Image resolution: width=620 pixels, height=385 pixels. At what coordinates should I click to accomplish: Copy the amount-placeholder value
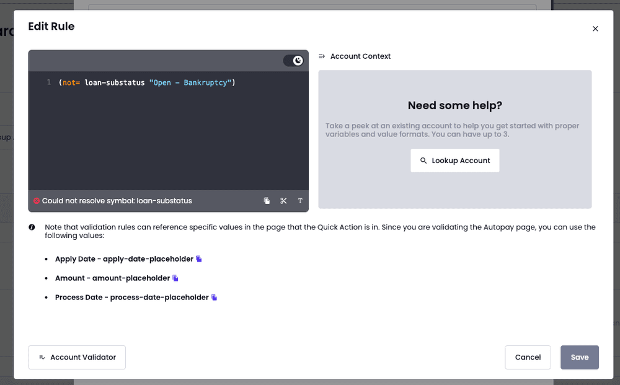click(x=175, y=278)
